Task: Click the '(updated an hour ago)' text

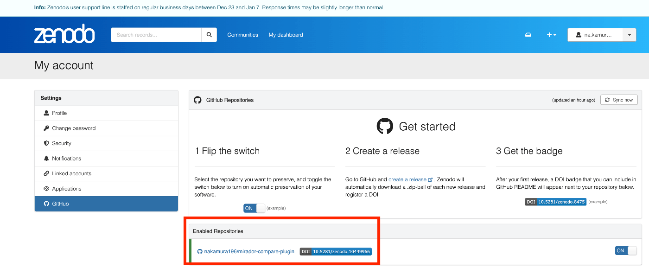Action: point(573,100)
